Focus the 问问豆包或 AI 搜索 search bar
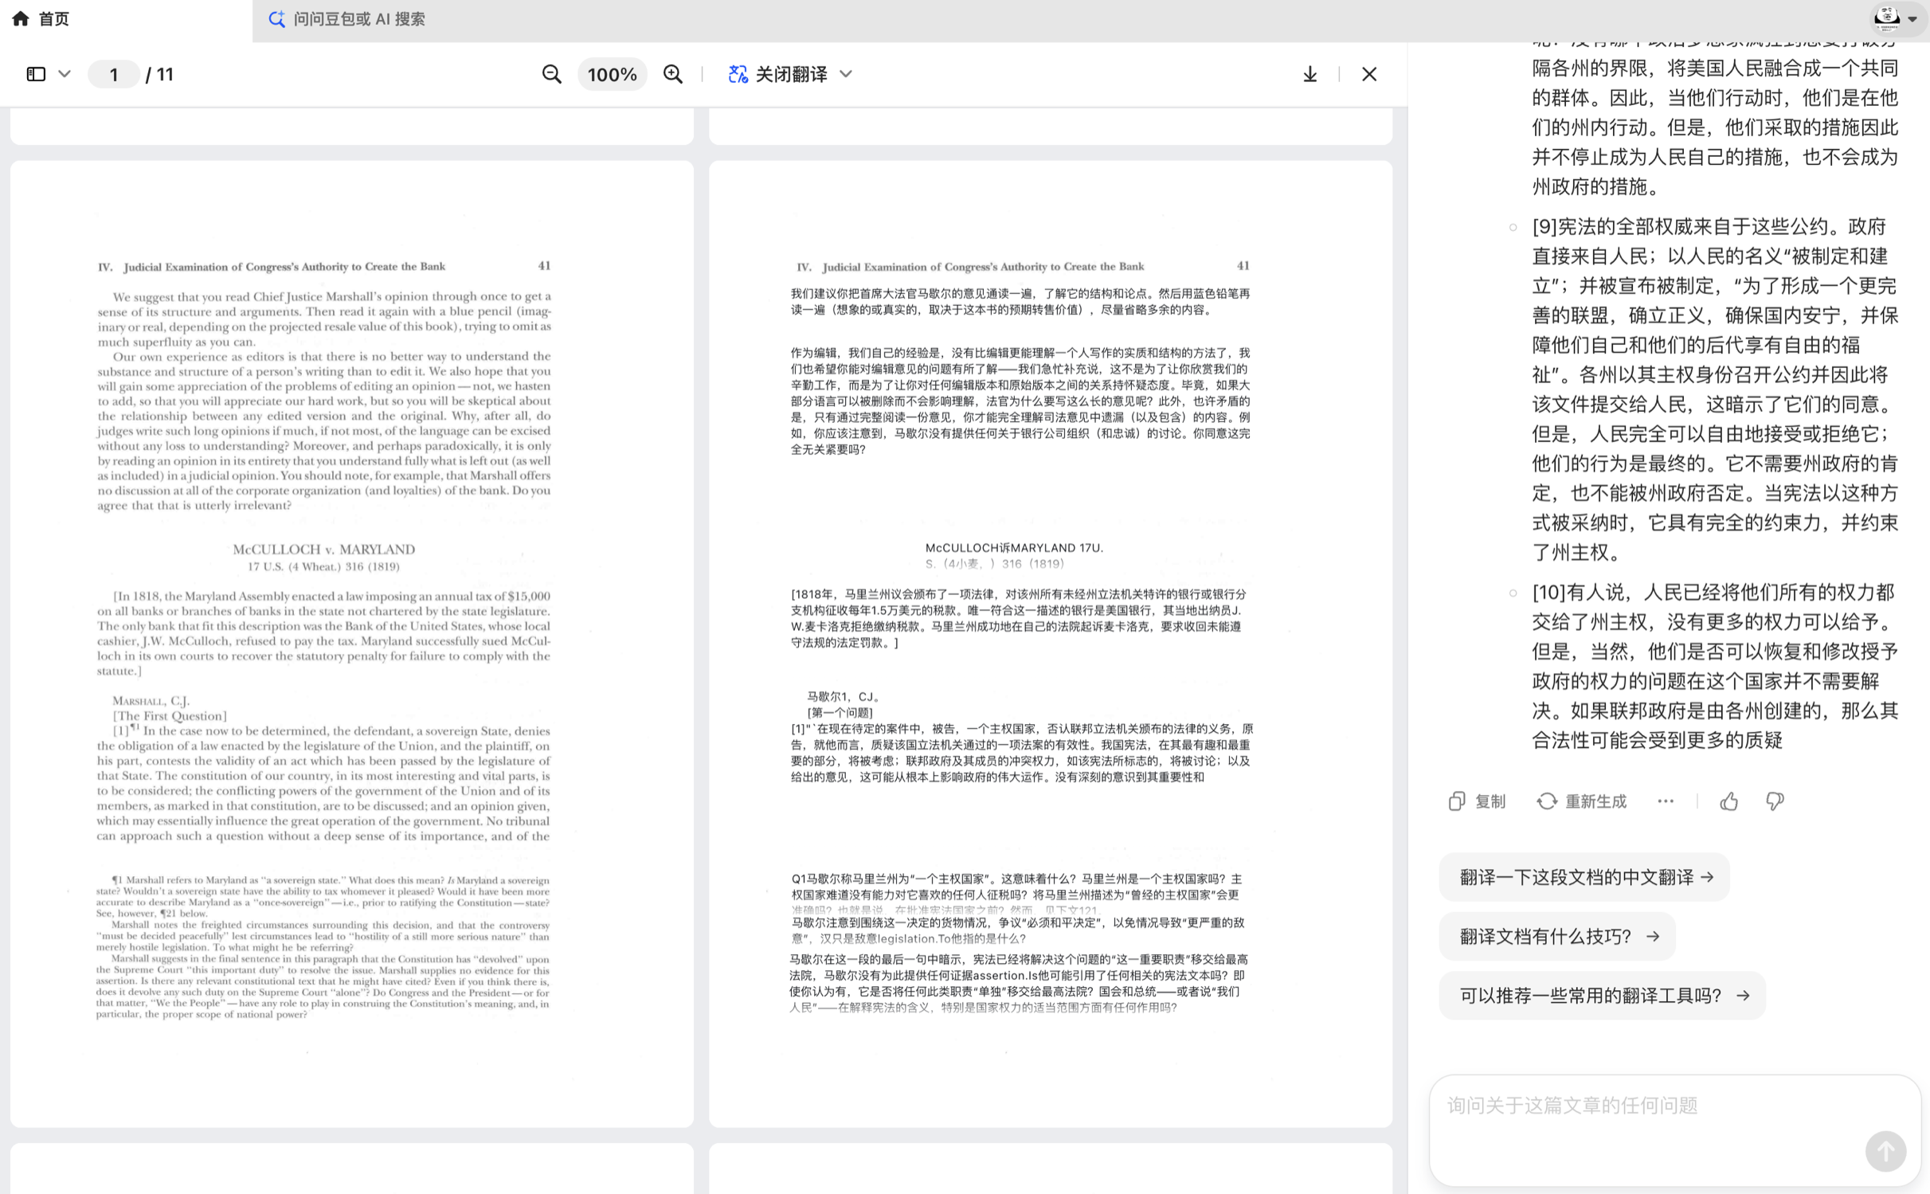Image resolution: width=1930 pixels, height=1194 pixels. coord(358,19)
